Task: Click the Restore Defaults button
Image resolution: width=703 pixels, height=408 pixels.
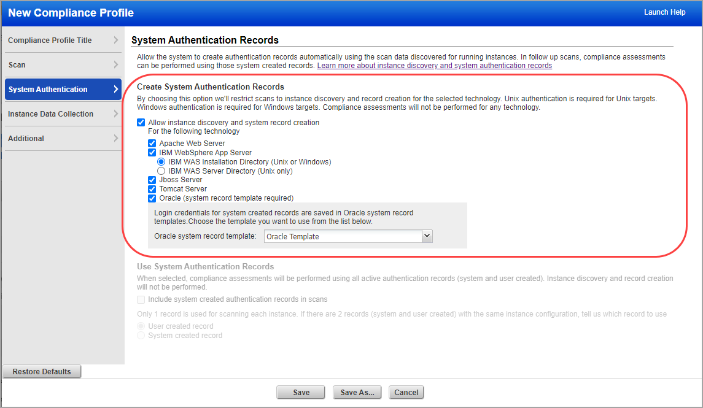Action: [42, 371]
